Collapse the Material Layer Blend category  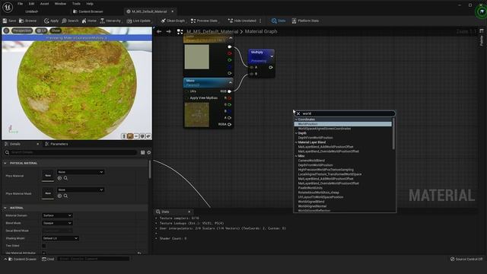[296, 142]
